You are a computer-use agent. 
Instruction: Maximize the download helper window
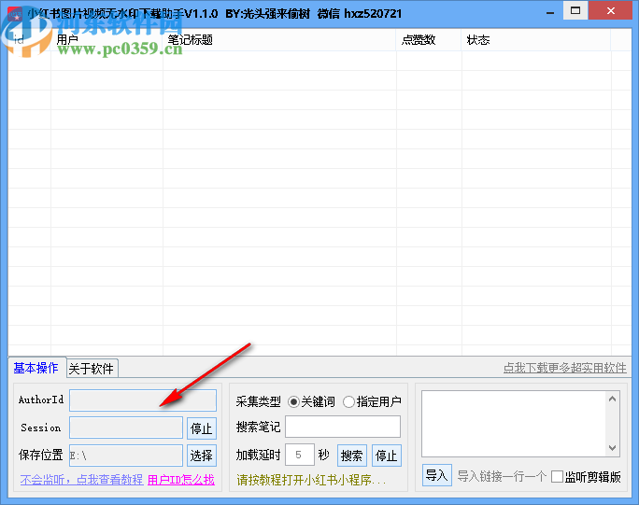[575, 10]
